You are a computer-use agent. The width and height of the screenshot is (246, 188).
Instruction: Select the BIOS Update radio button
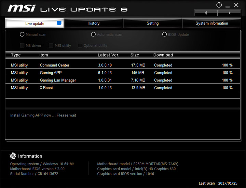(x=164, y=34)
